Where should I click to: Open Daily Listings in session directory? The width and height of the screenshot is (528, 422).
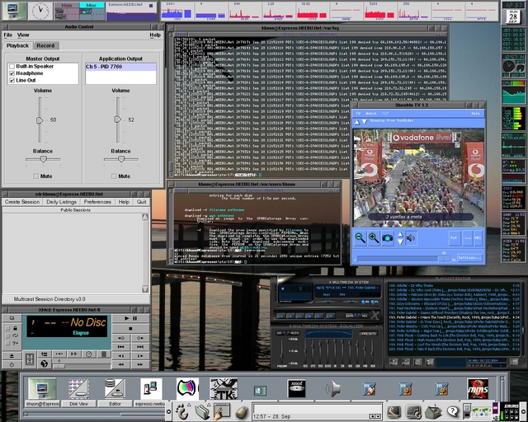pyautogui.click(x=61, y=202)
